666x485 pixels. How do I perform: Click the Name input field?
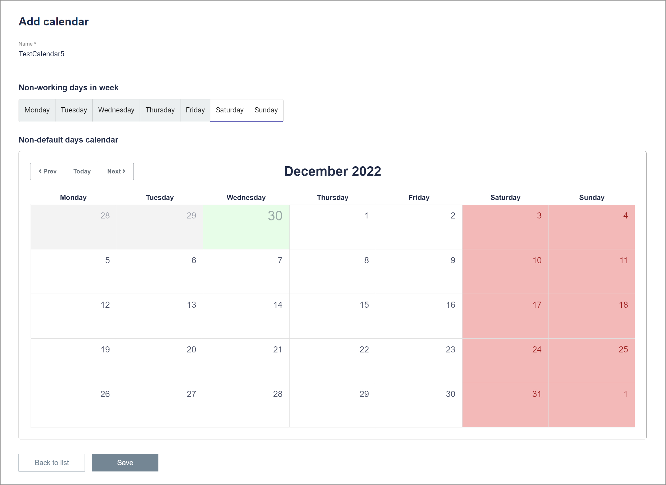(173, 54)
